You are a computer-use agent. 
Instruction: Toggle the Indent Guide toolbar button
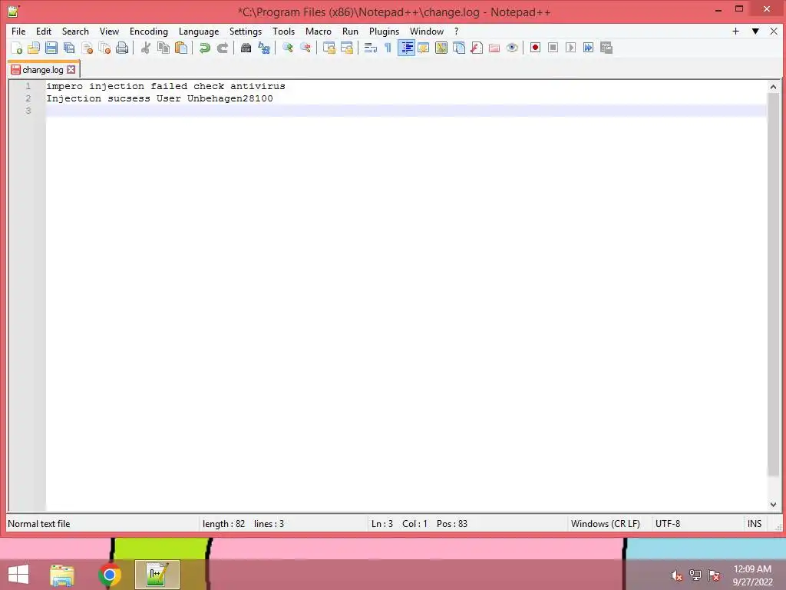406,48
